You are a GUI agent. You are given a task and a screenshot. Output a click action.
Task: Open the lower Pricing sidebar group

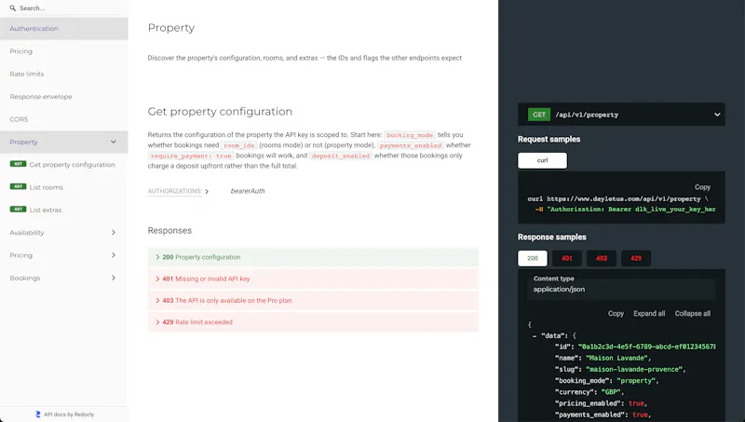[63, 255]
